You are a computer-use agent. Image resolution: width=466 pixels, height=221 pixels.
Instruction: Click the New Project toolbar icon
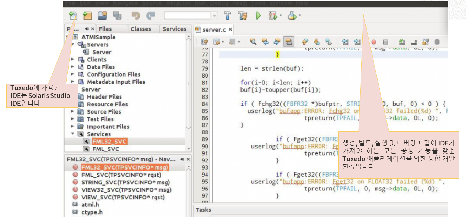point(87,16)
